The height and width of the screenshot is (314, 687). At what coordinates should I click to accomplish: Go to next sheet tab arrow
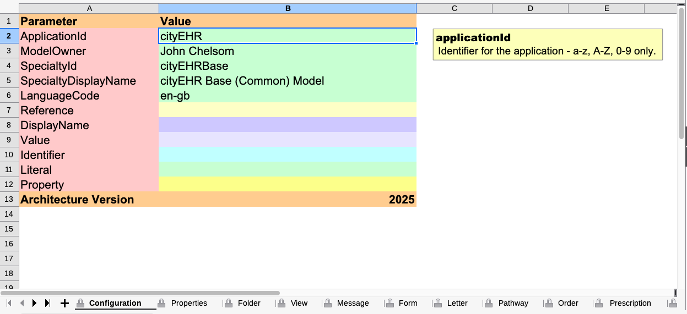(x=35, y=303)
